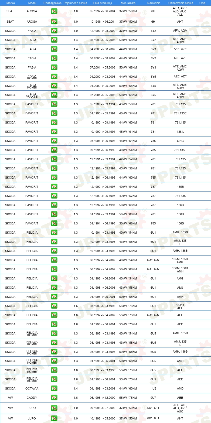Click fuel icon in FELICIA 6U1 AMG, 135B row
The image size is (211, 423).
pos(54,232)
